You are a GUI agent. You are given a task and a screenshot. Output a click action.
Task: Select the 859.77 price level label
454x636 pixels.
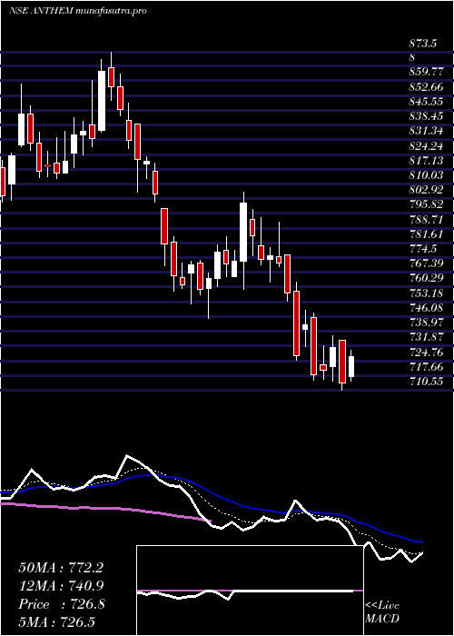coord(426,72)
